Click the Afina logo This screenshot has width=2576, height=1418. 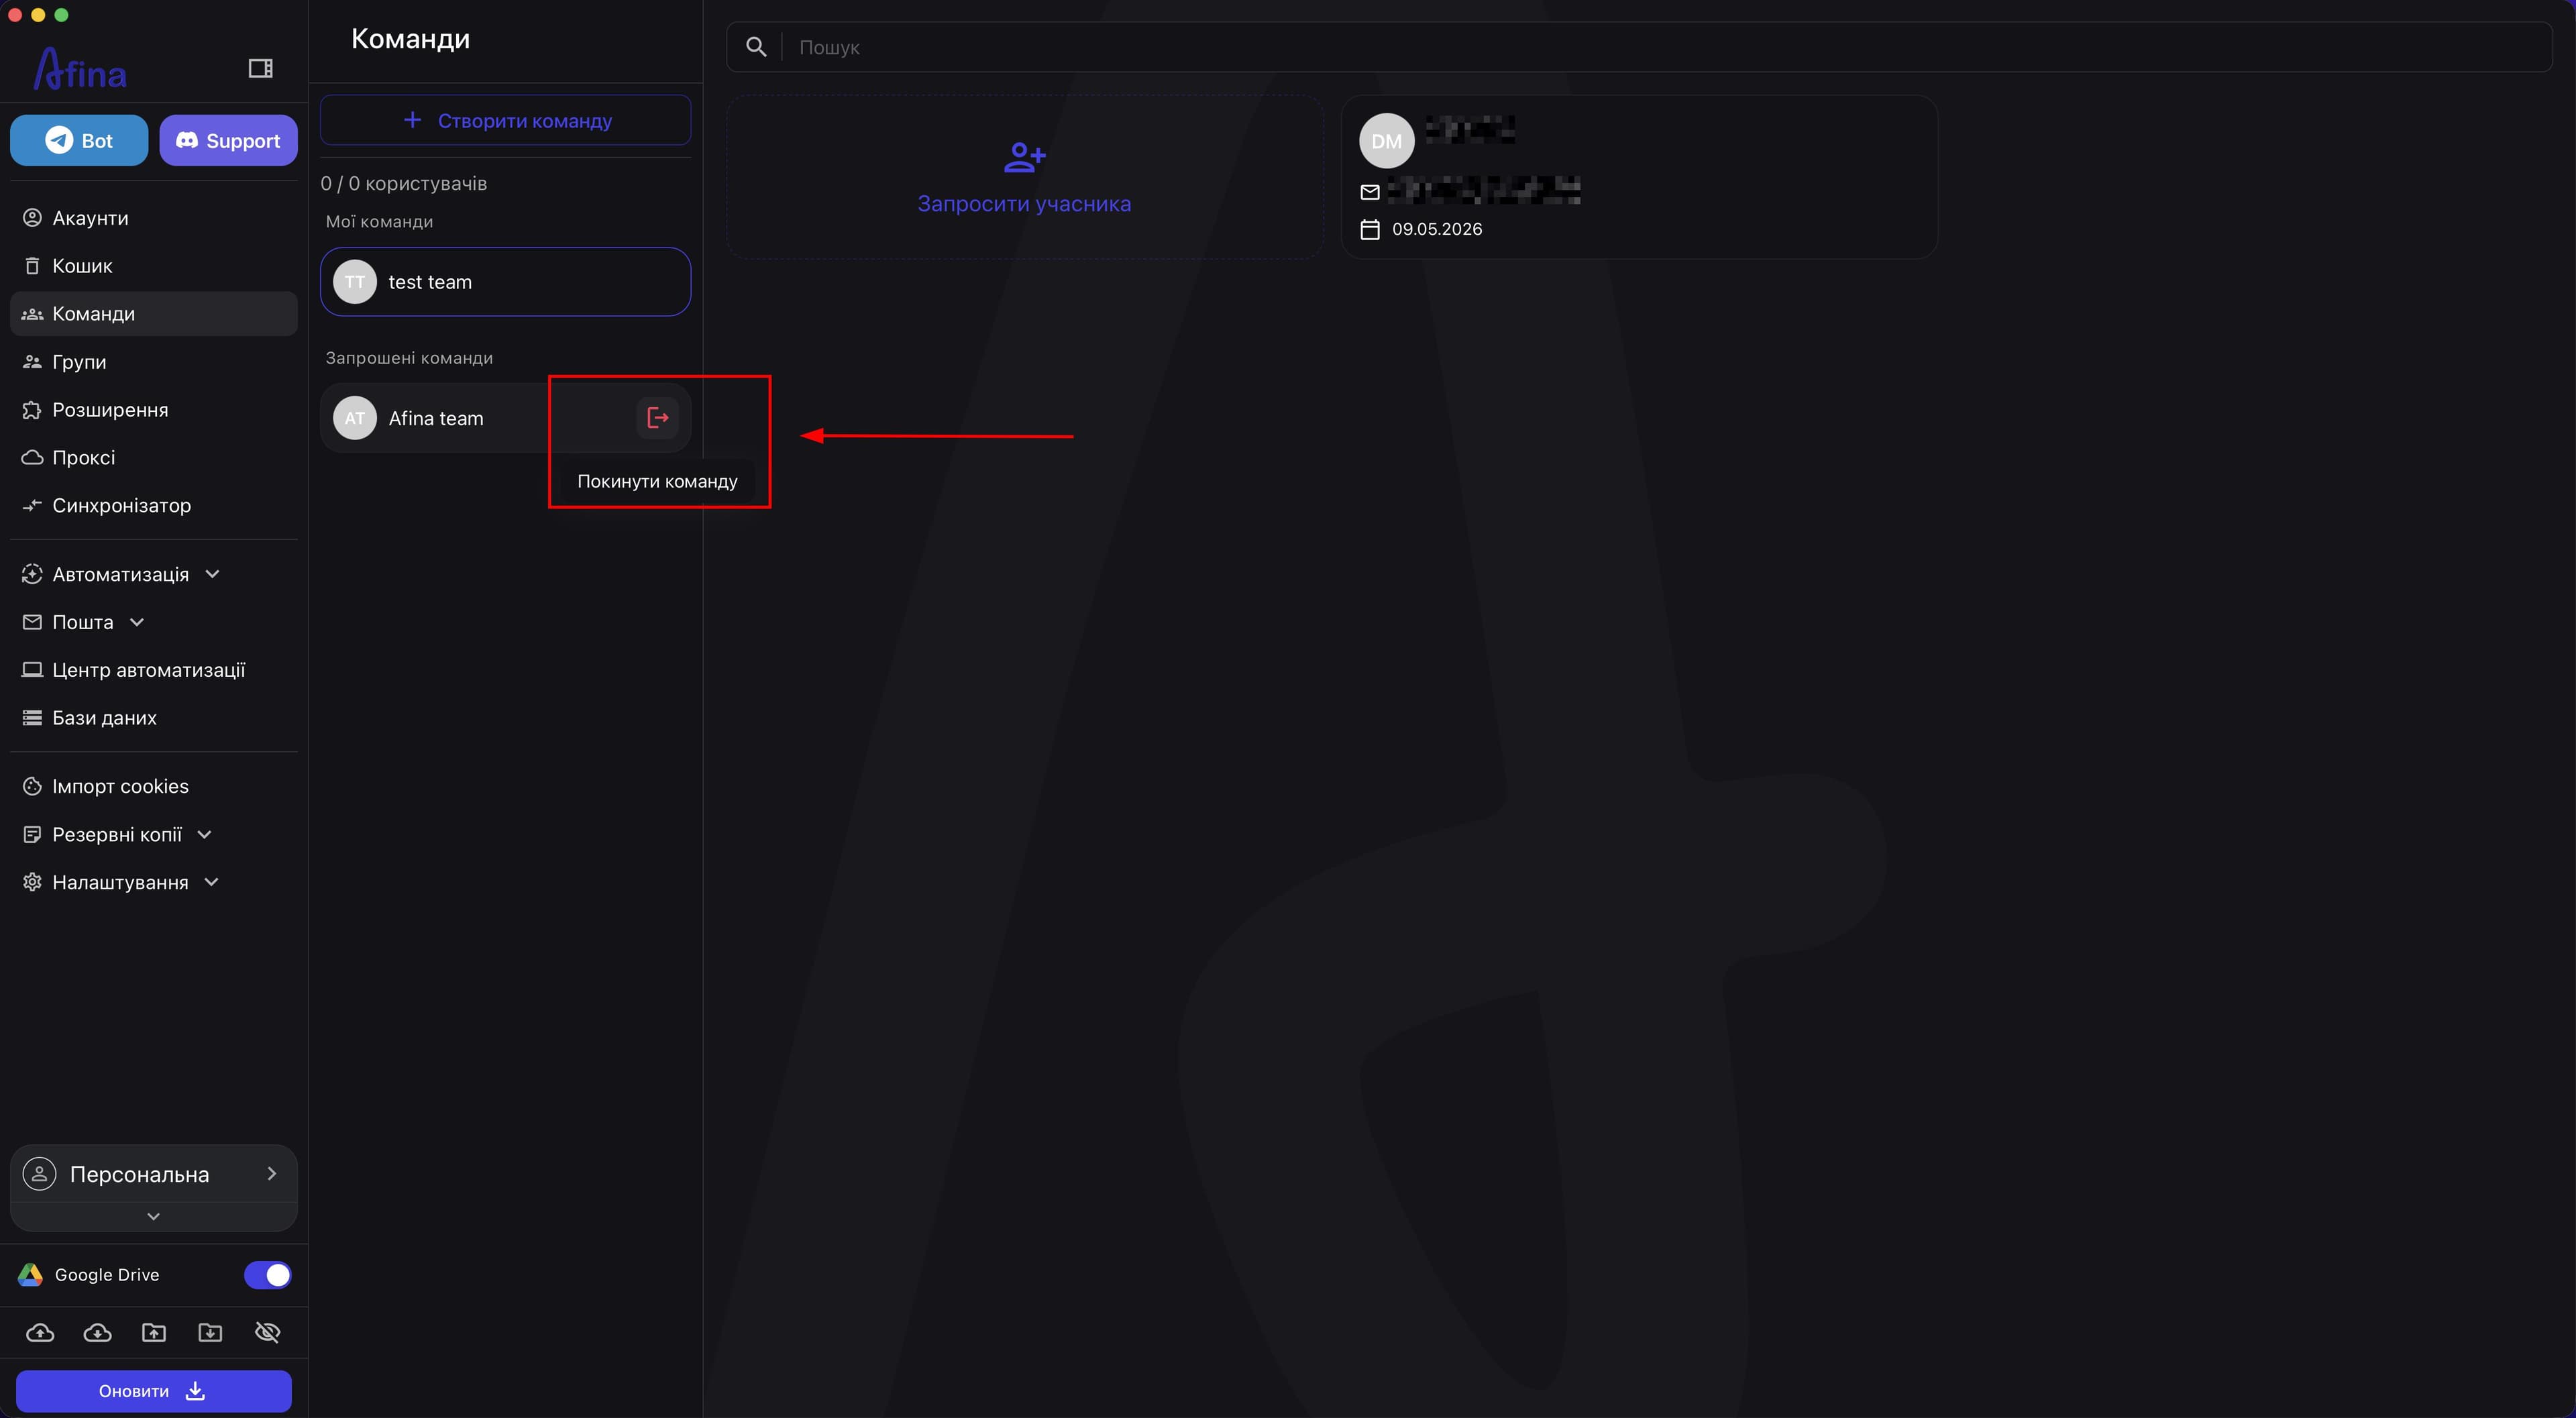[x=80, y=69]
